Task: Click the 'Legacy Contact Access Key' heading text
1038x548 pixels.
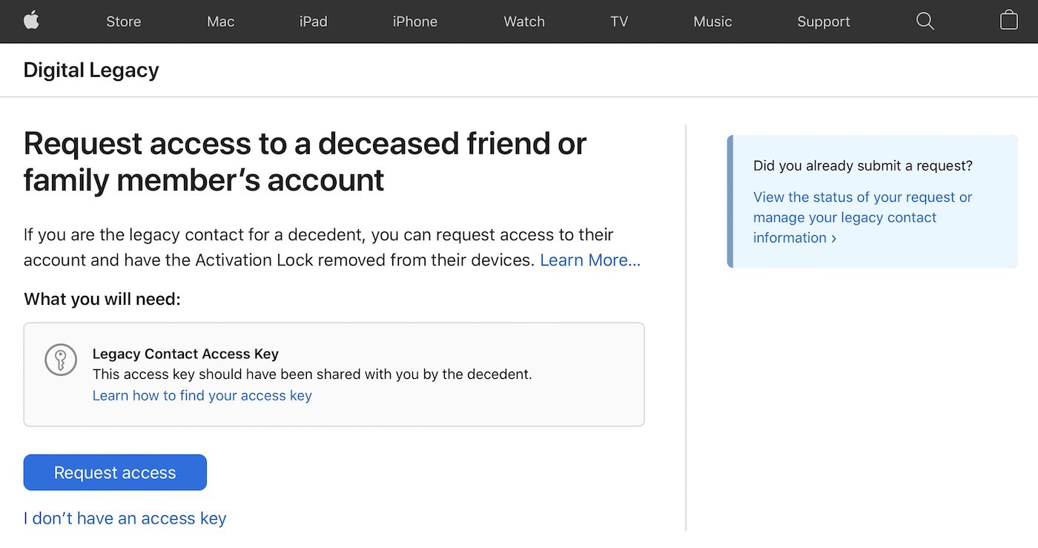Action: coord(185,354)
